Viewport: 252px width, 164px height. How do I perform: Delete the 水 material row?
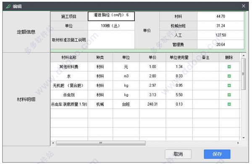point(229,76)
